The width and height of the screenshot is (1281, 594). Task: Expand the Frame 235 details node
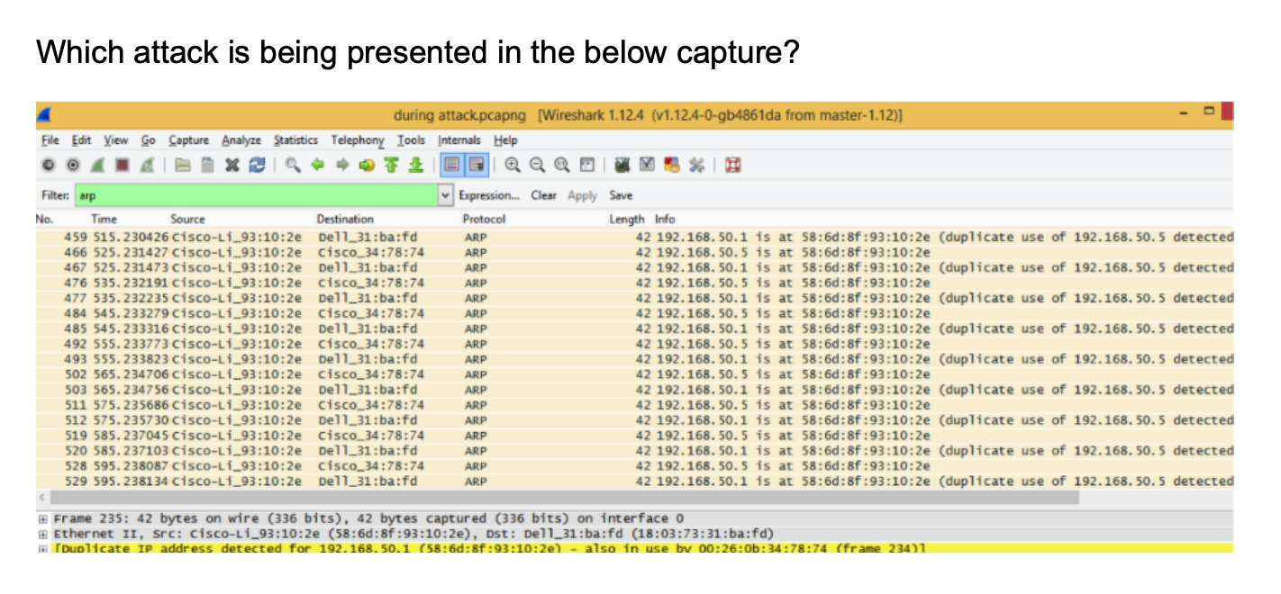coord(41,518)
